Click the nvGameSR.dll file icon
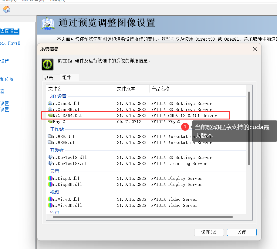The height and width of the screenshot is (249, 277). pos(50,109)
